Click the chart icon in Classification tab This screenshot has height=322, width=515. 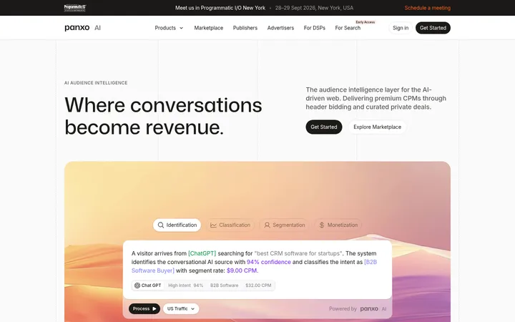[213, 225]
